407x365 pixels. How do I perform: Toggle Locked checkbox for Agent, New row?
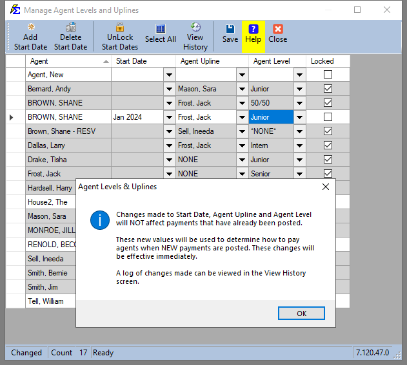coord(328,75)
